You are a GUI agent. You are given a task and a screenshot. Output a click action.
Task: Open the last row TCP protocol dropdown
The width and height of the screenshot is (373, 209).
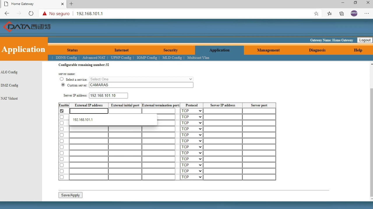[191, 177]
